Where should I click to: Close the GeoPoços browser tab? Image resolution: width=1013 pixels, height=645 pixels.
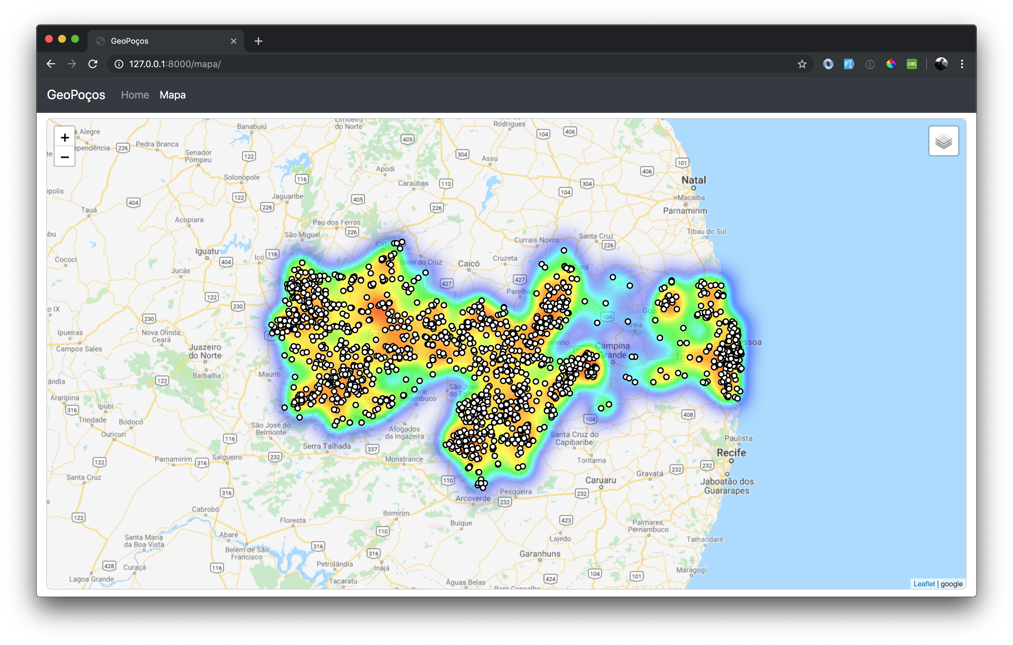pyautogui.click(x=233, y=41)
